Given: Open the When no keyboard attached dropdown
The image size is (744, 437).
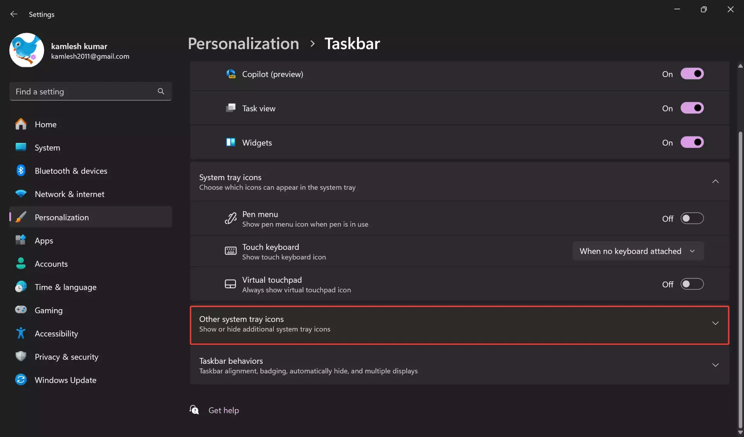Looking at the screenshot, I should coord(637,251).
